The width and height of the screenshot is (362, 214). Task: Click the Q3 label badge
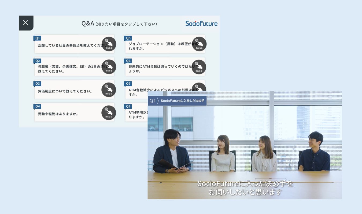click(x=37, y=84)
